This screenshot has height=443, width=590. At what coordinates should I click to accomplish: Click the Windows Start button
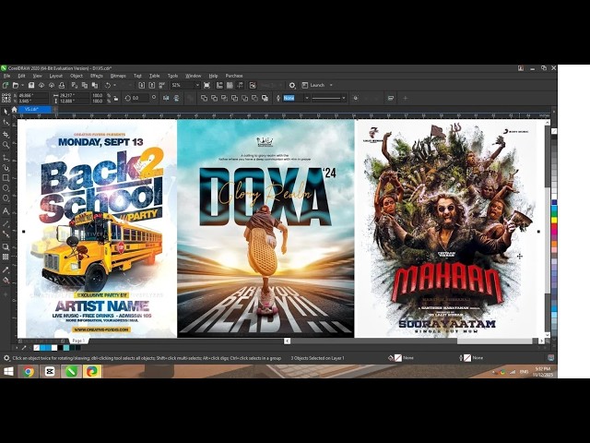(8, 371)
